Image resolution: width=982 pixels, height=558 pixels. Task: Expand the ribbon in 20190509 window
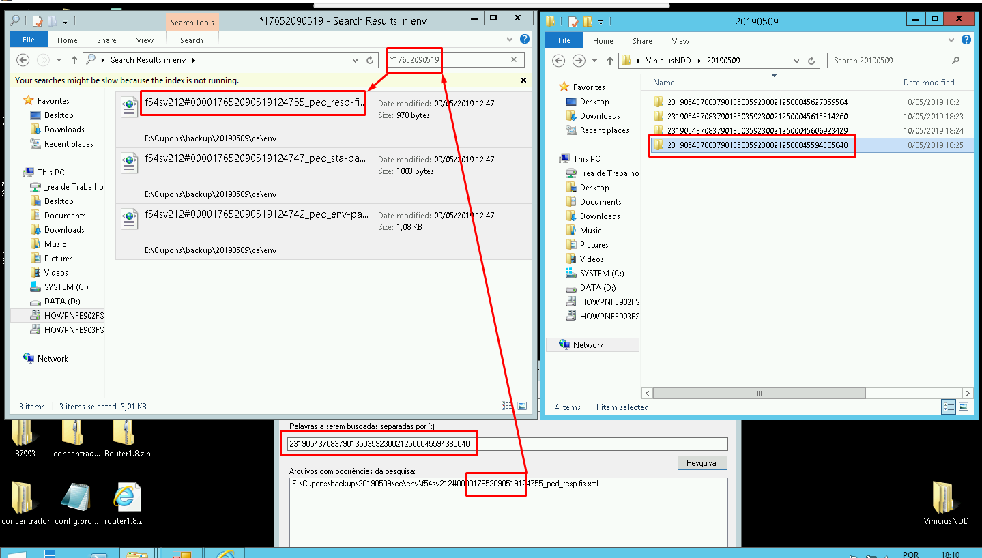(x=954, y=40)
